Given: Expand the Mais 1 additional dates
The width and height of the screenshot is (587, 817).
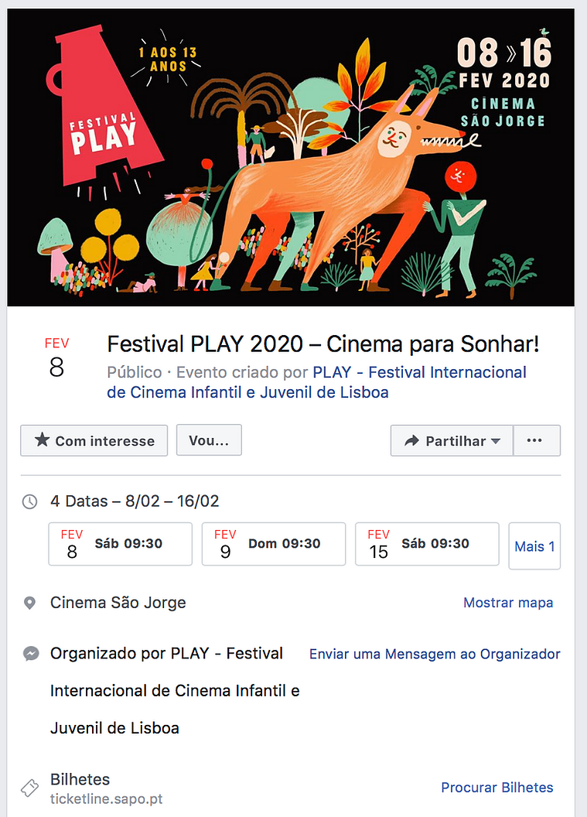Looking at the screenshot, I should click(x=534, y=546).
